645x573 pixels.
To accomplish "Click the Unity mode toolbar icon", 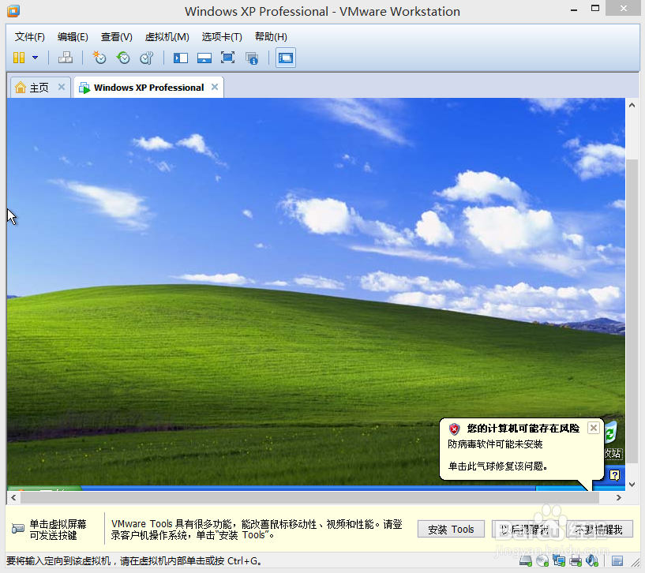I will [x=252, y=58].
